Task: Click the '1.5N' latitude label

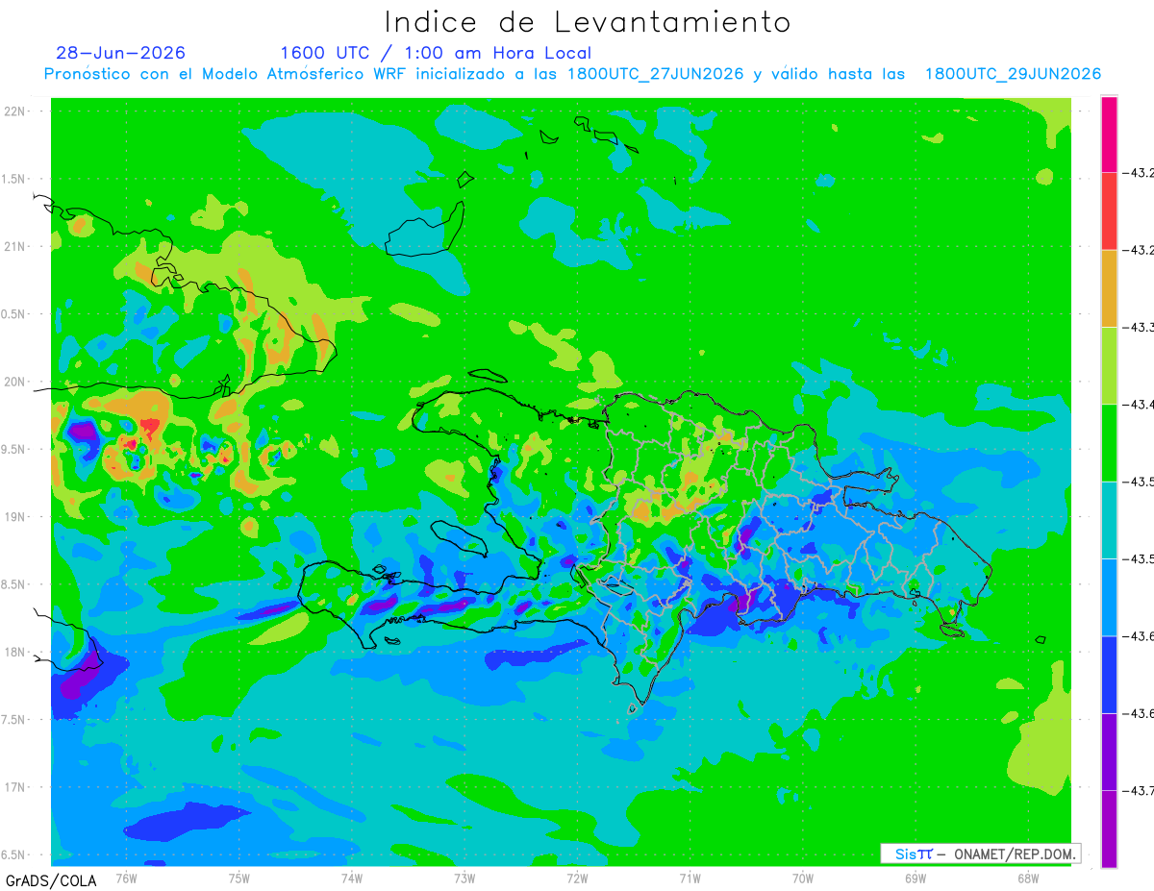Action: pos(15,179)
